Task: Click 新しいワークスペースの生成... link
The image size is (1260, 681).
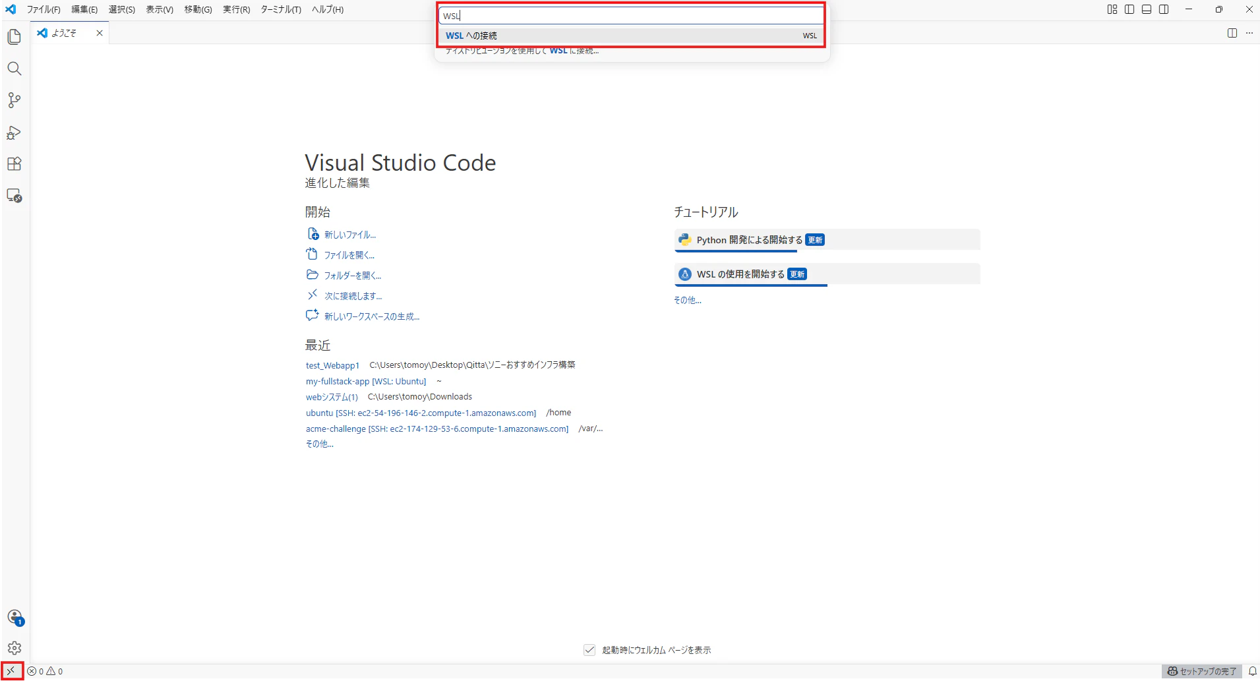Action: [372, 316]
